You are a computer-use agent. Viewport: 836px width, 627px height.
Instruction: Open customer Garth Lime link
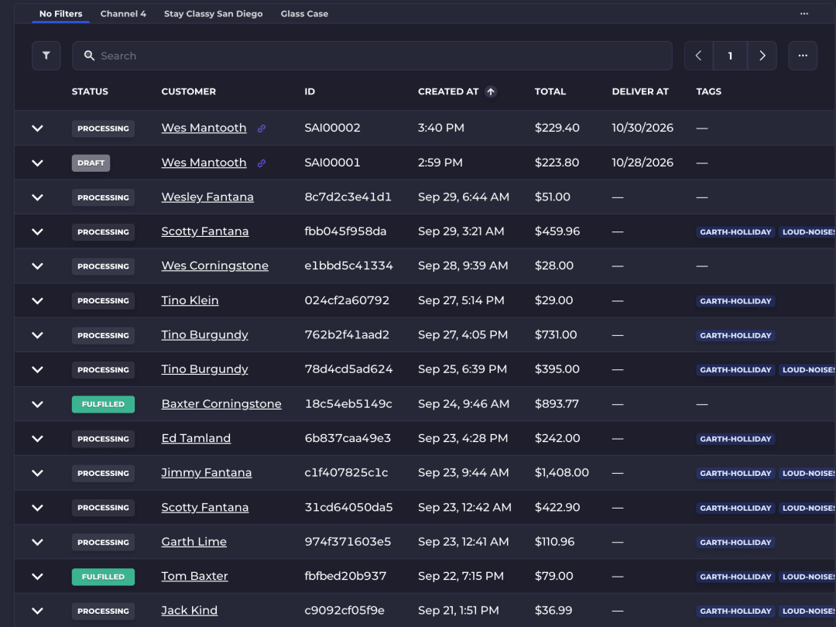coord(194,542)
